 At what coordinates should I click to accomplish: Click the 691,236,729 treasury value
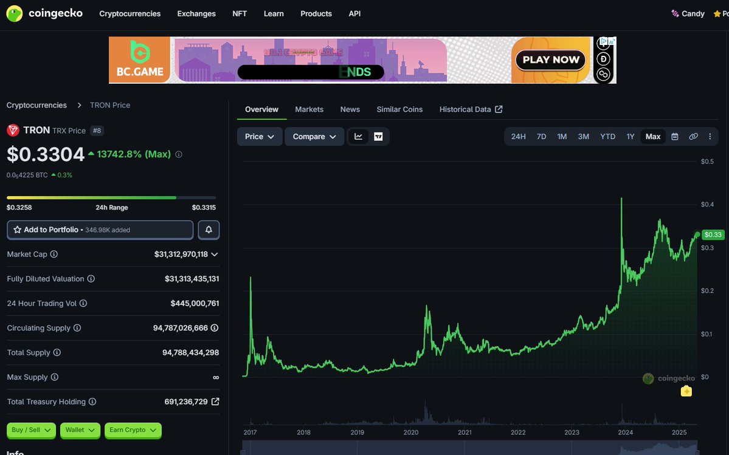(x=186, y=402)
